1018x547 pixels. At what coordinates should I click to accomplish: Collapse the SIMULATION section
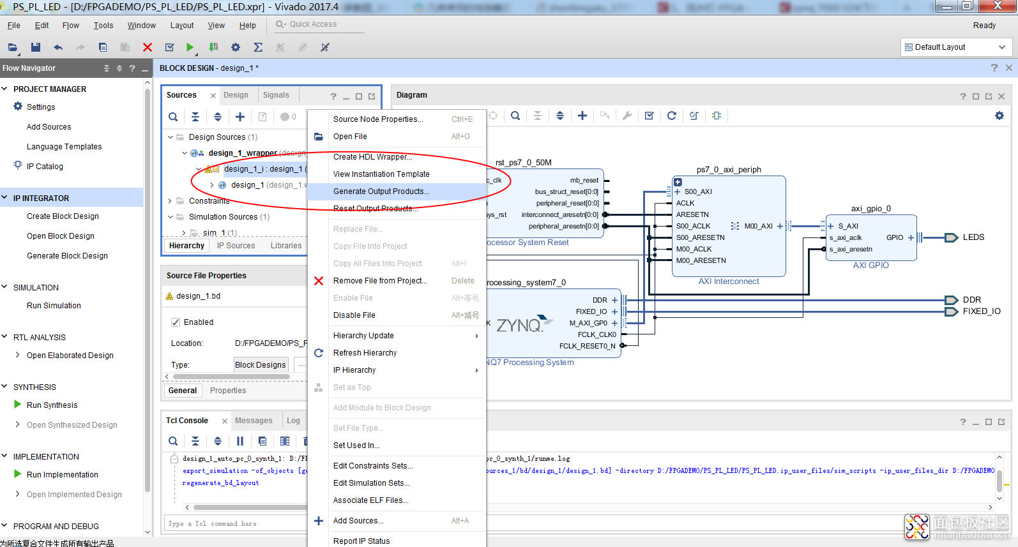(5, 287)
